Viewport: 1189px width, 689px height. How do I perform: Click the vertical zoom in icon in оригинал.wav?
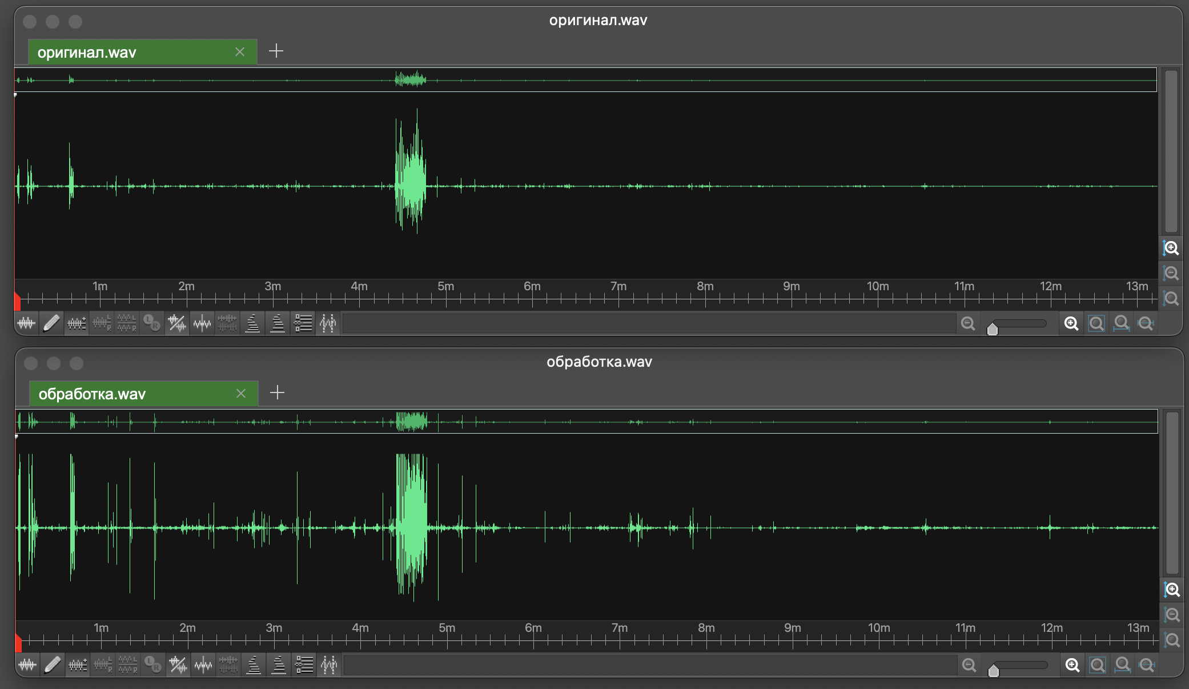pos(1171,249)
